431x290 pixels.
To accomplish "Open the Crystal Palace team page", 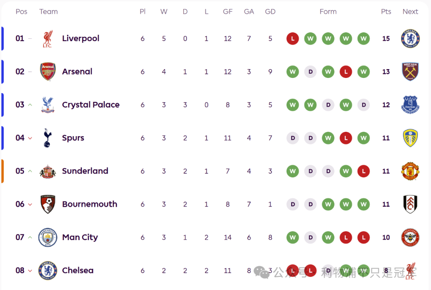I will pyautogui.click(x=91, y=105).
